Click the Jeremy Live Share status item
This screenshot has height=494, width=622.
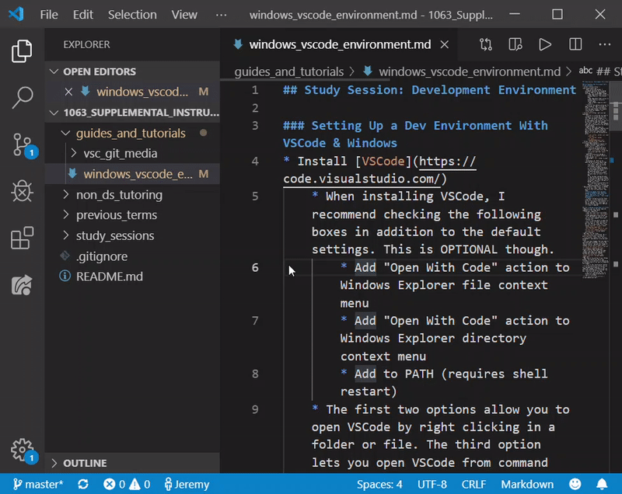point(187,484)
